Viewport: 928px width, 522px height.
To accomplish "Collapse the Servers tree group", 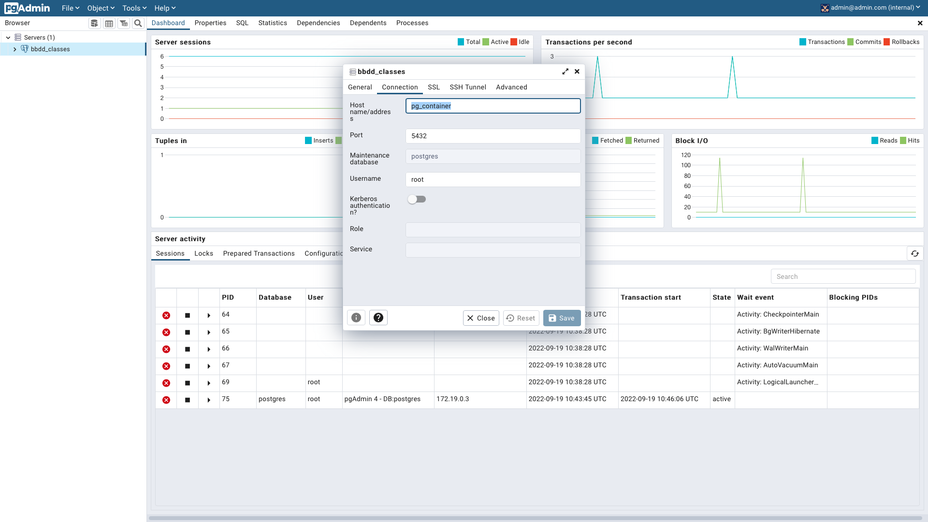I will point(8,38).
